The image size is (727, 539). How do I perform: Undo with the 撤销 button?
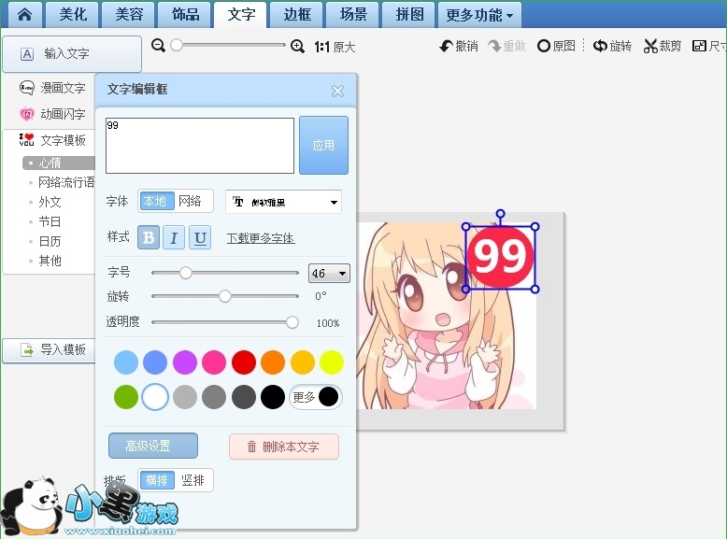pyautogui.click(x=459, y=46)
